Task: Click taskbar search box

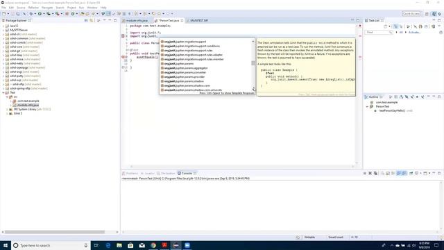Action: click(x=51, y=245)
